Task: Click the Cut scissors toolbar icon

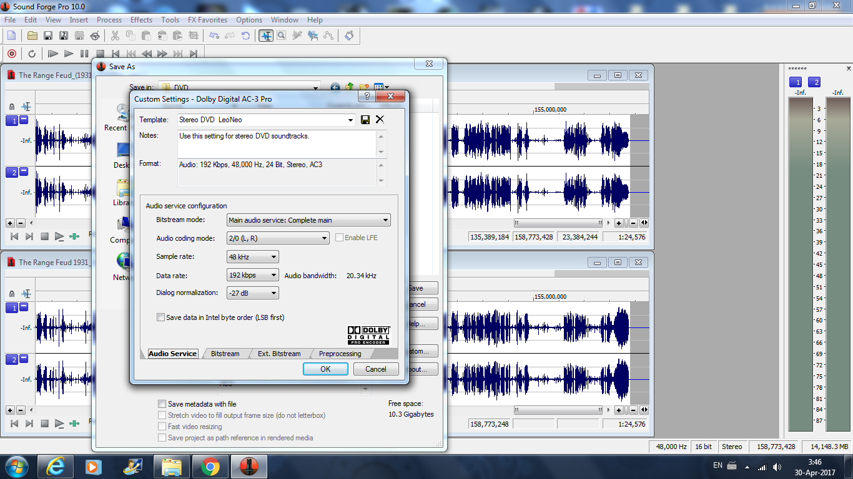Action: [116, 36]
